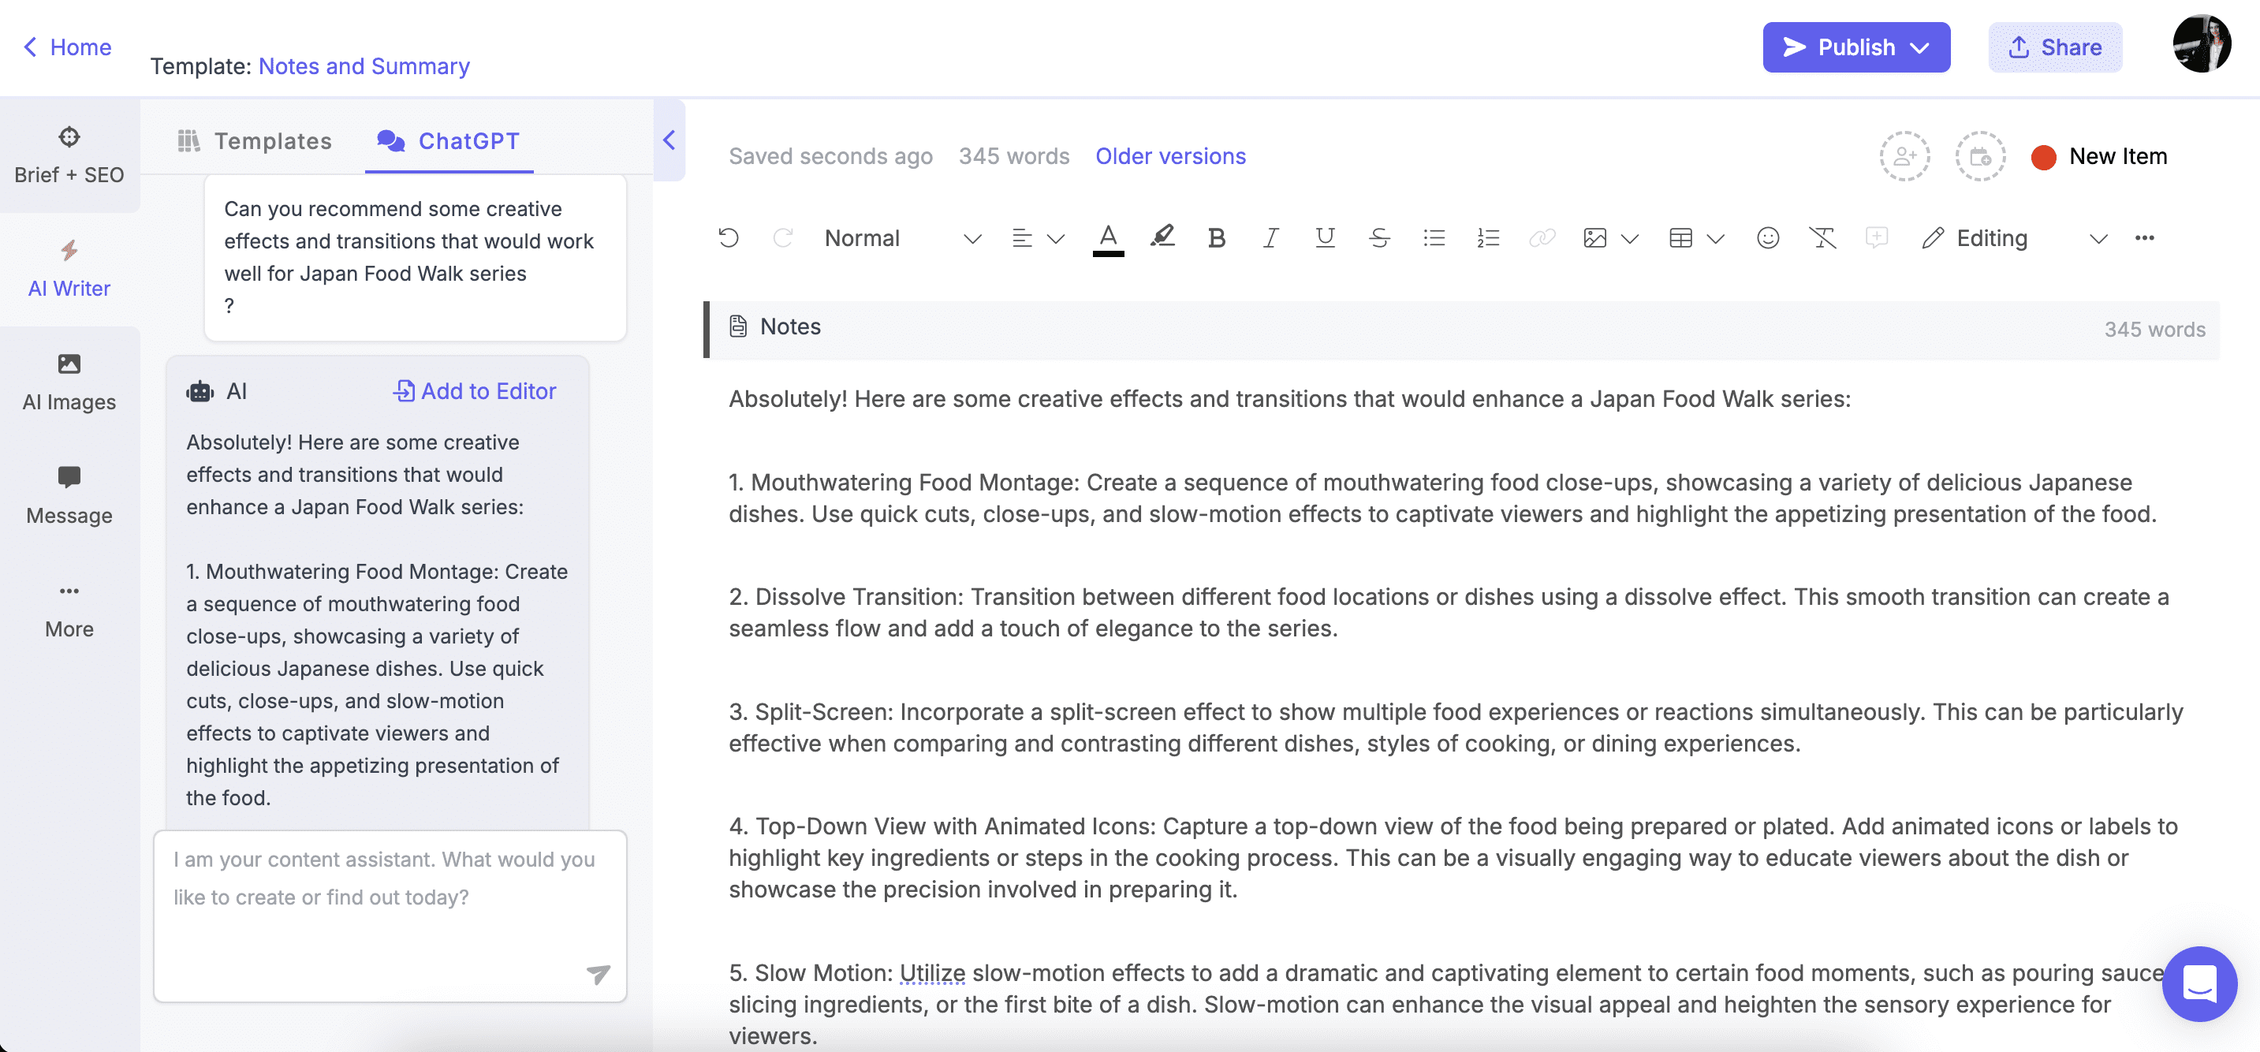
Task: Click the insert image icon
Action: (x=1595, y=238)
